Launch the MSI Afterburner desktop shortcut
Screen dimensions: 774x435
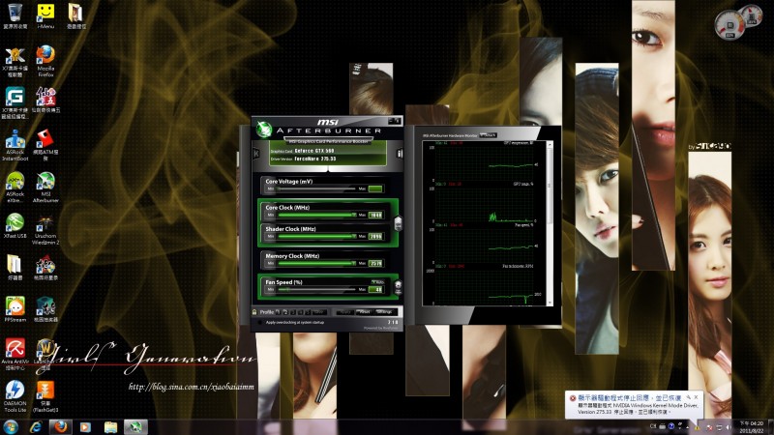click(x=45, y=188)
